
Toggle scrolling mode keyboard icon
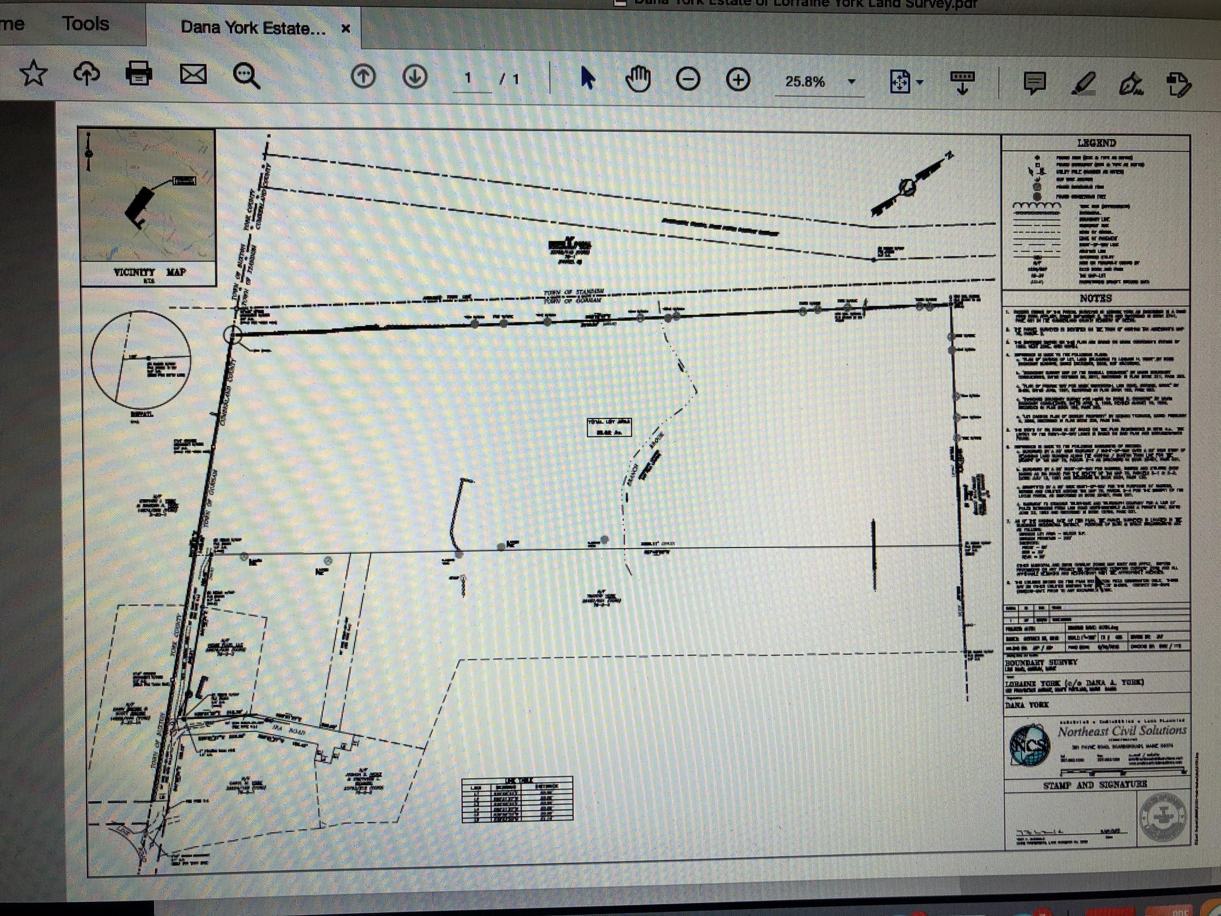[962, 83]
